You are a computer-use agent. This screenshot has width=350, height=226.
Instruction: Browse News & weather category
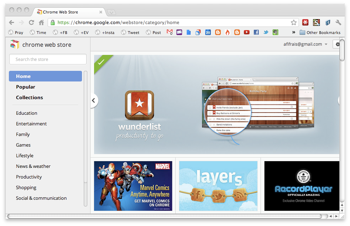click(x=33, y=166)
